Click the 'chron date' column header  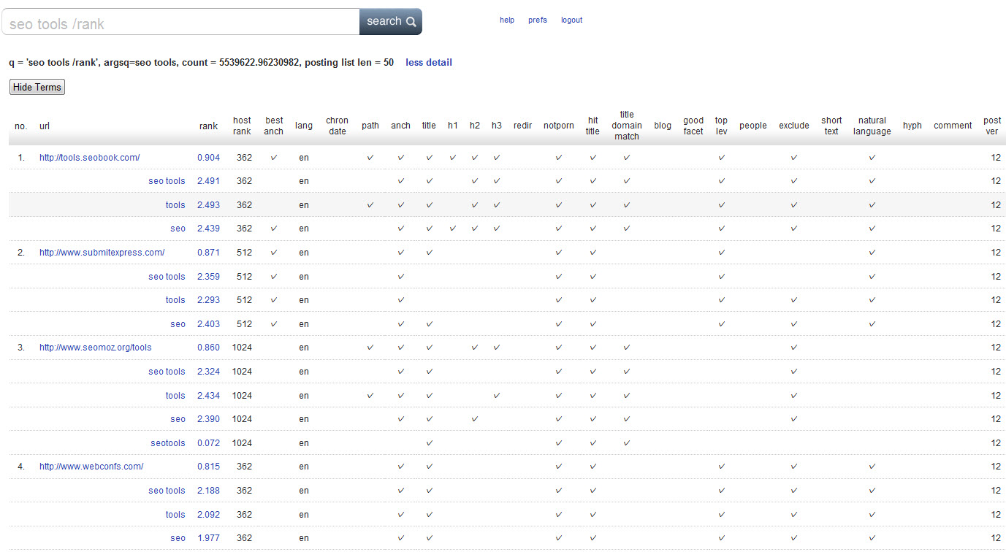click(x=337, y=126)
